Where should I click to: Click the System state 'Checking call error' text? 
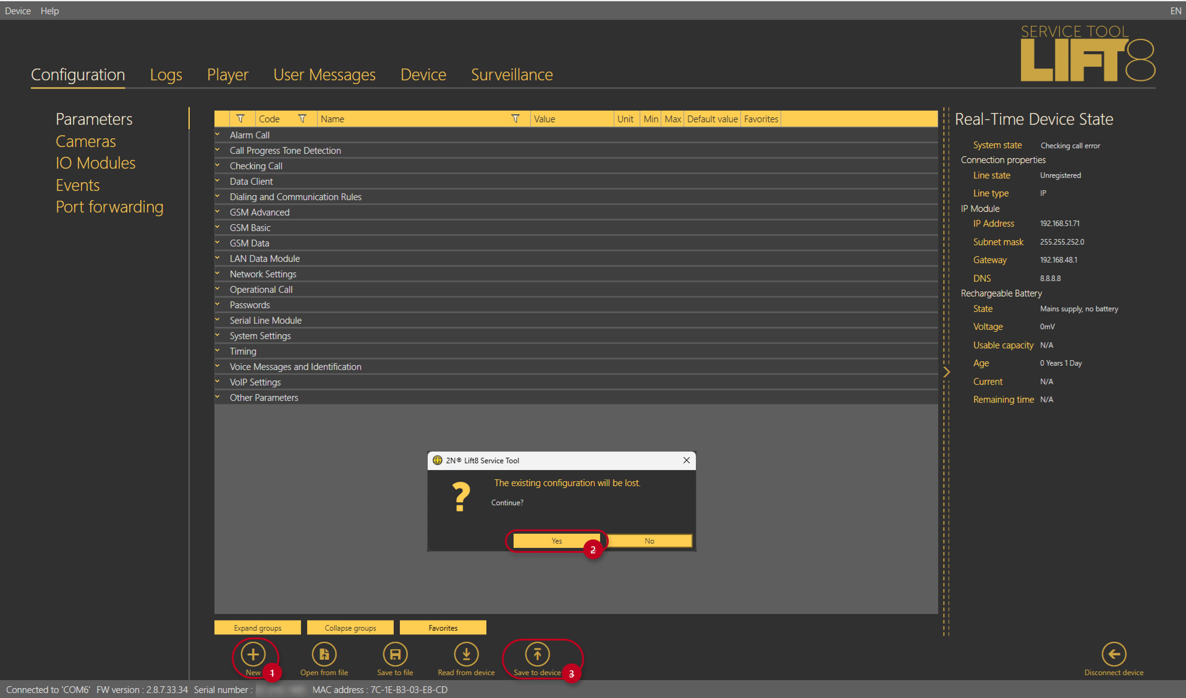(1070, 145)
